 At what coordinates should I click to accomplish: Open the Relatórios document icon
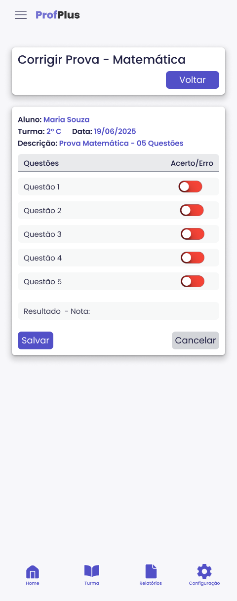(151, 571)
